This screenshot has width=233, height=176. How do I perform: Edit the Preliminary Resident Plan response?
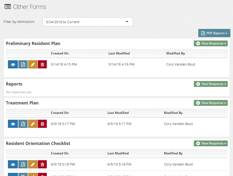click(33, 64)
